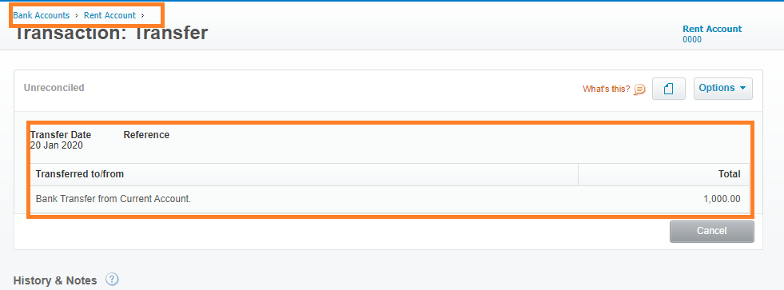Click the chevron after Rent Account breadcrumb
784x290 pixels.
point(142,15)
